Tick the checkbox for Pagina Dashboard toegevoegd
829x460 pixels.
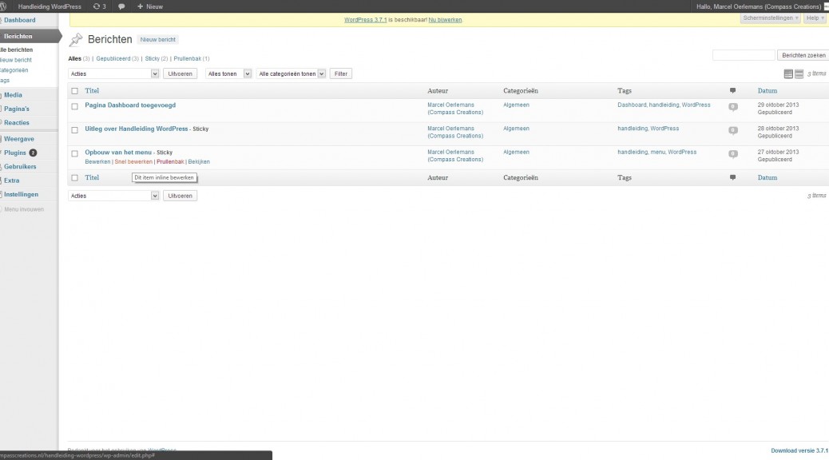click(74, 106)
